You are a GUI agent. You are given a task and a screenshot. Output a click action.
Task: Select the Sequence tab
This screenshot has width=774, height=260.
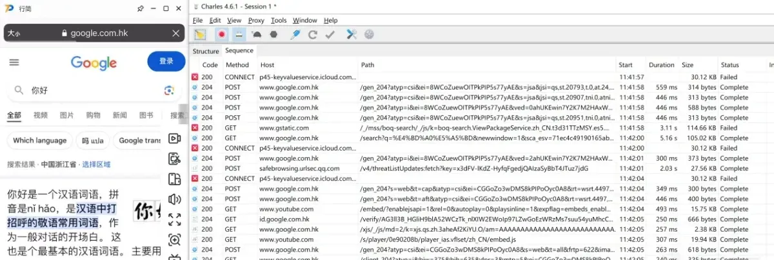[x=239, y=51]
